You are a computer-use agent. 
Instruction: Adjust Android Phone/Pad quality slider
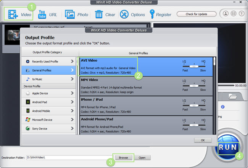pos(194,125)
